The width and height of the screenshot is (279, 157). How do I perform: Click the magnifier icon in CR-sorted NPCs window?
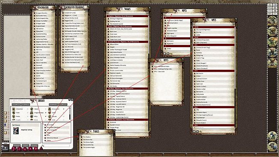pos(201,132)
